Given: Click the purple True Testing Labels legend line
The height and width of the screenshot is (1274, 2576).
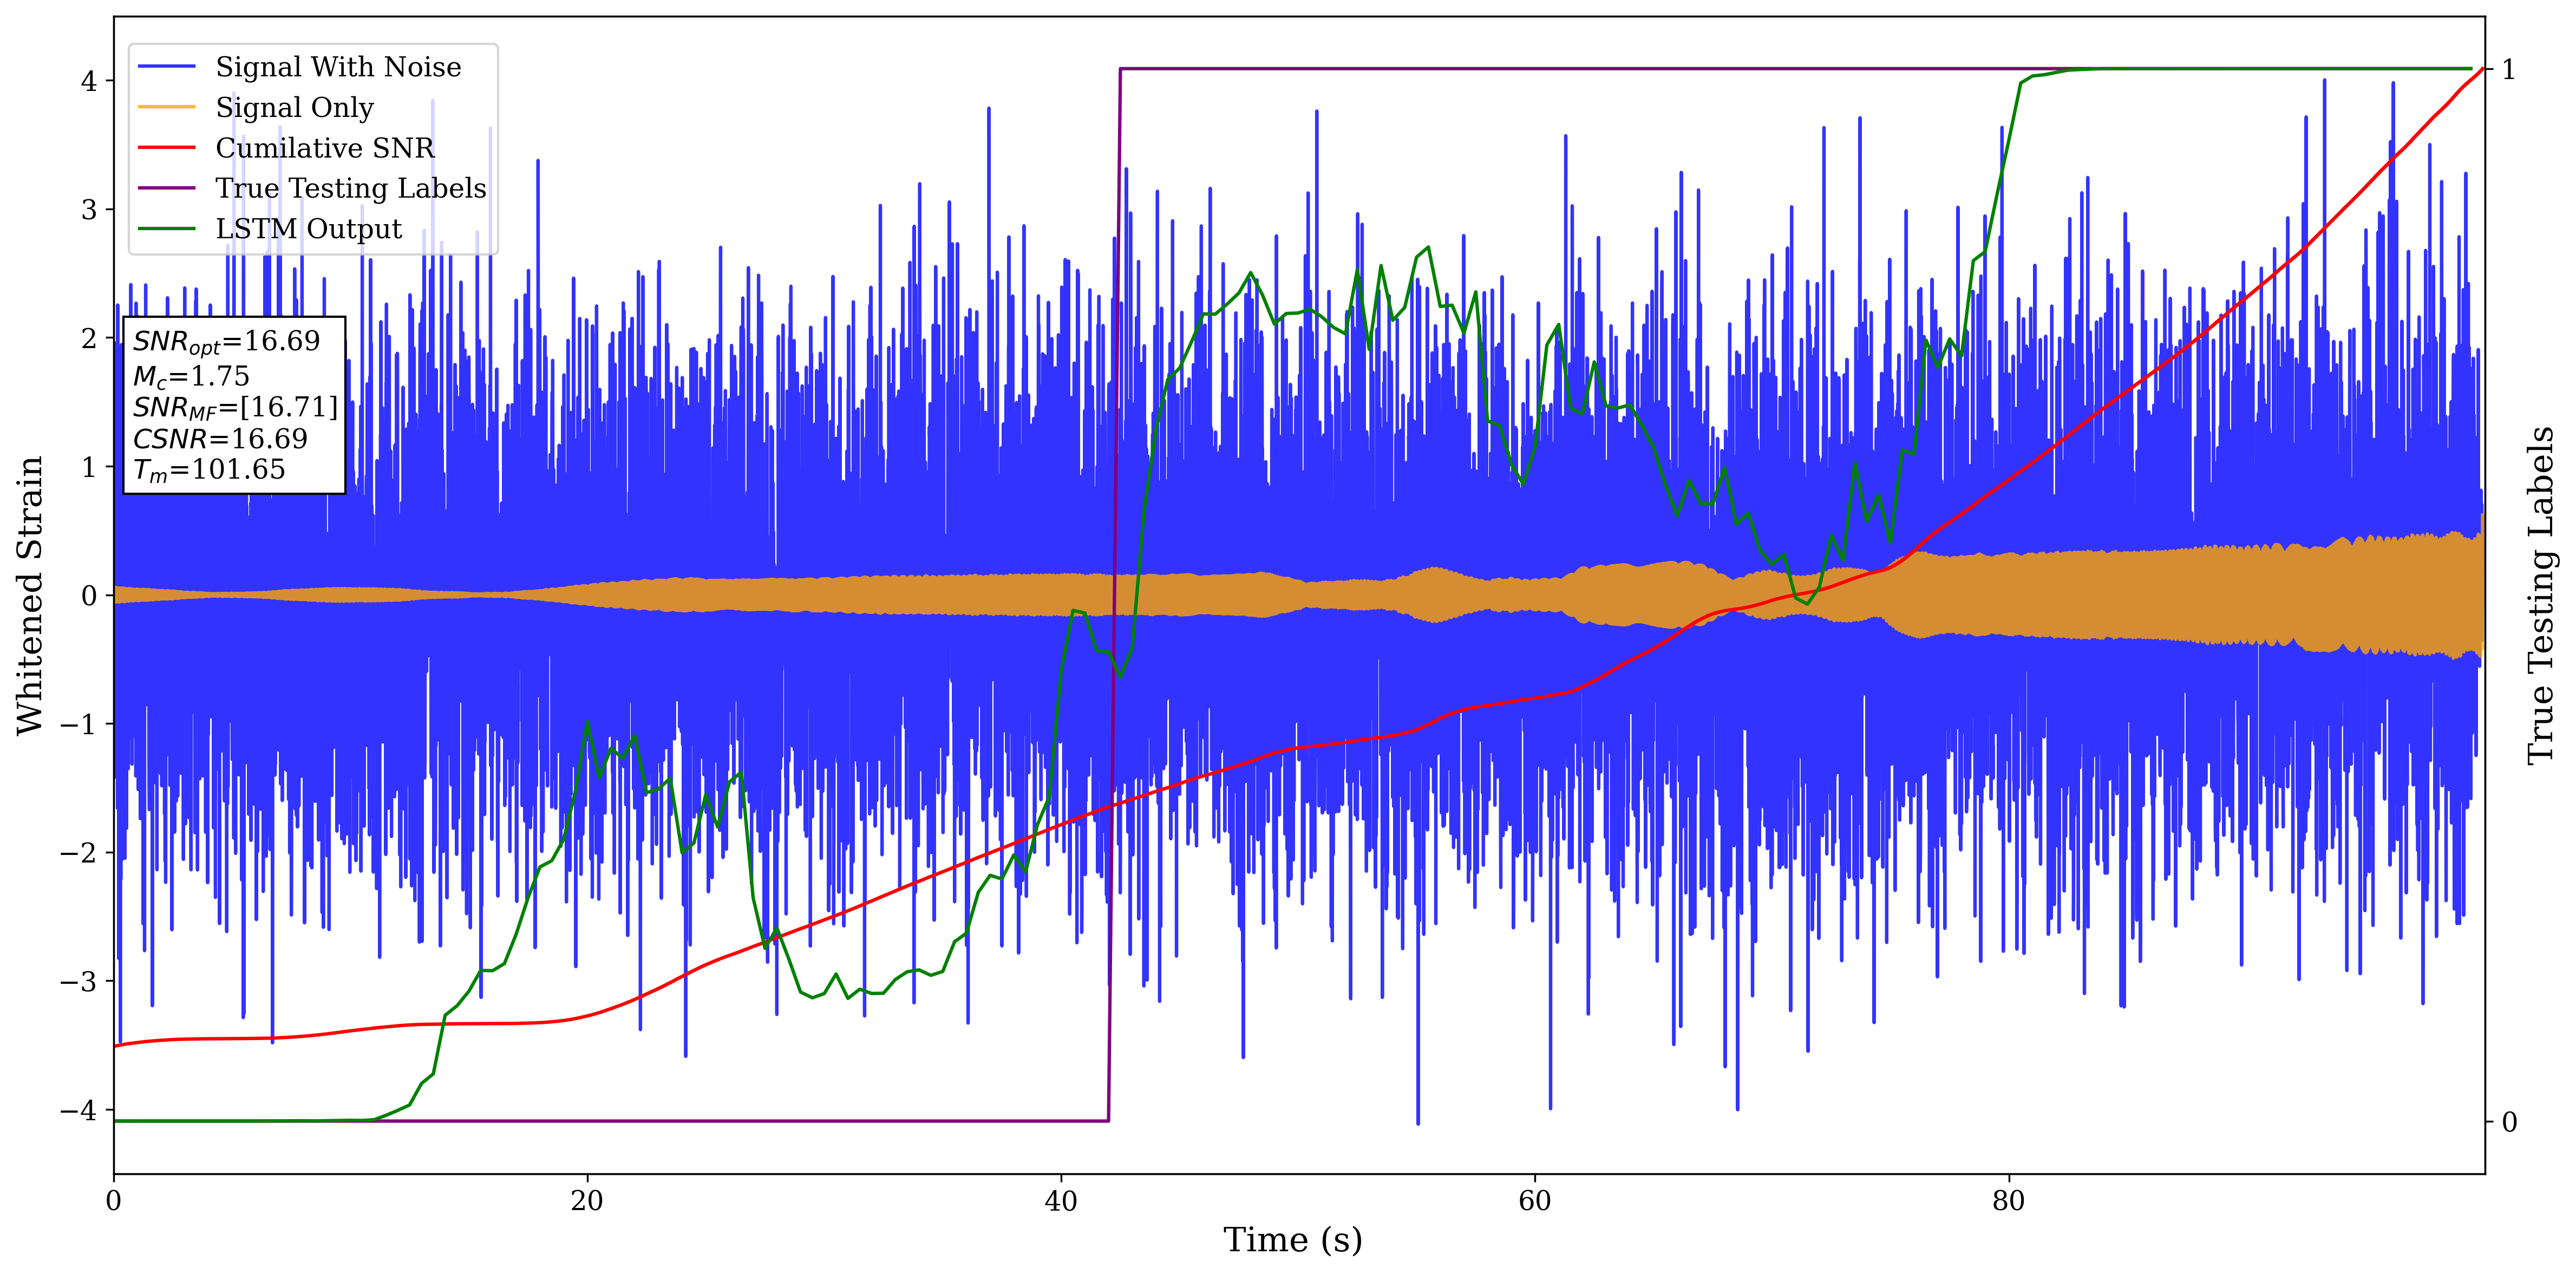Looking at the screenshot, I should click(166, 188).
